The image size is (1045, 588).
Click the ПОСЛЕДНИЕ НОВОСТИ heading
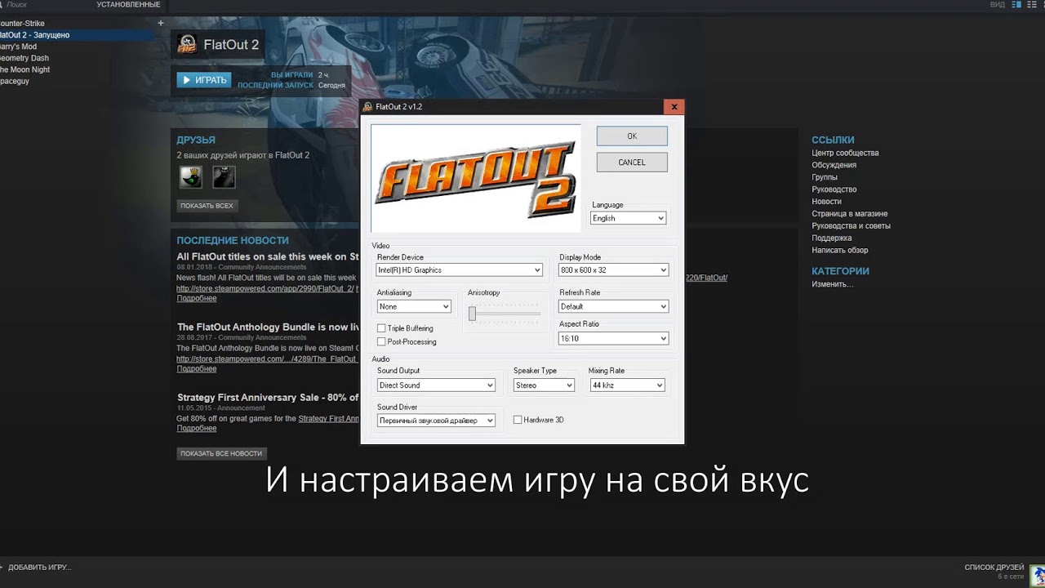pyautogui.click(x=233, y=240)
